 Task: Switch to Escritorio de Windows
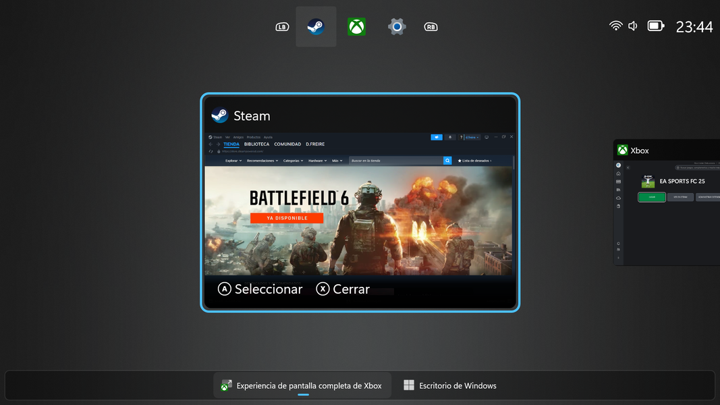450,385
